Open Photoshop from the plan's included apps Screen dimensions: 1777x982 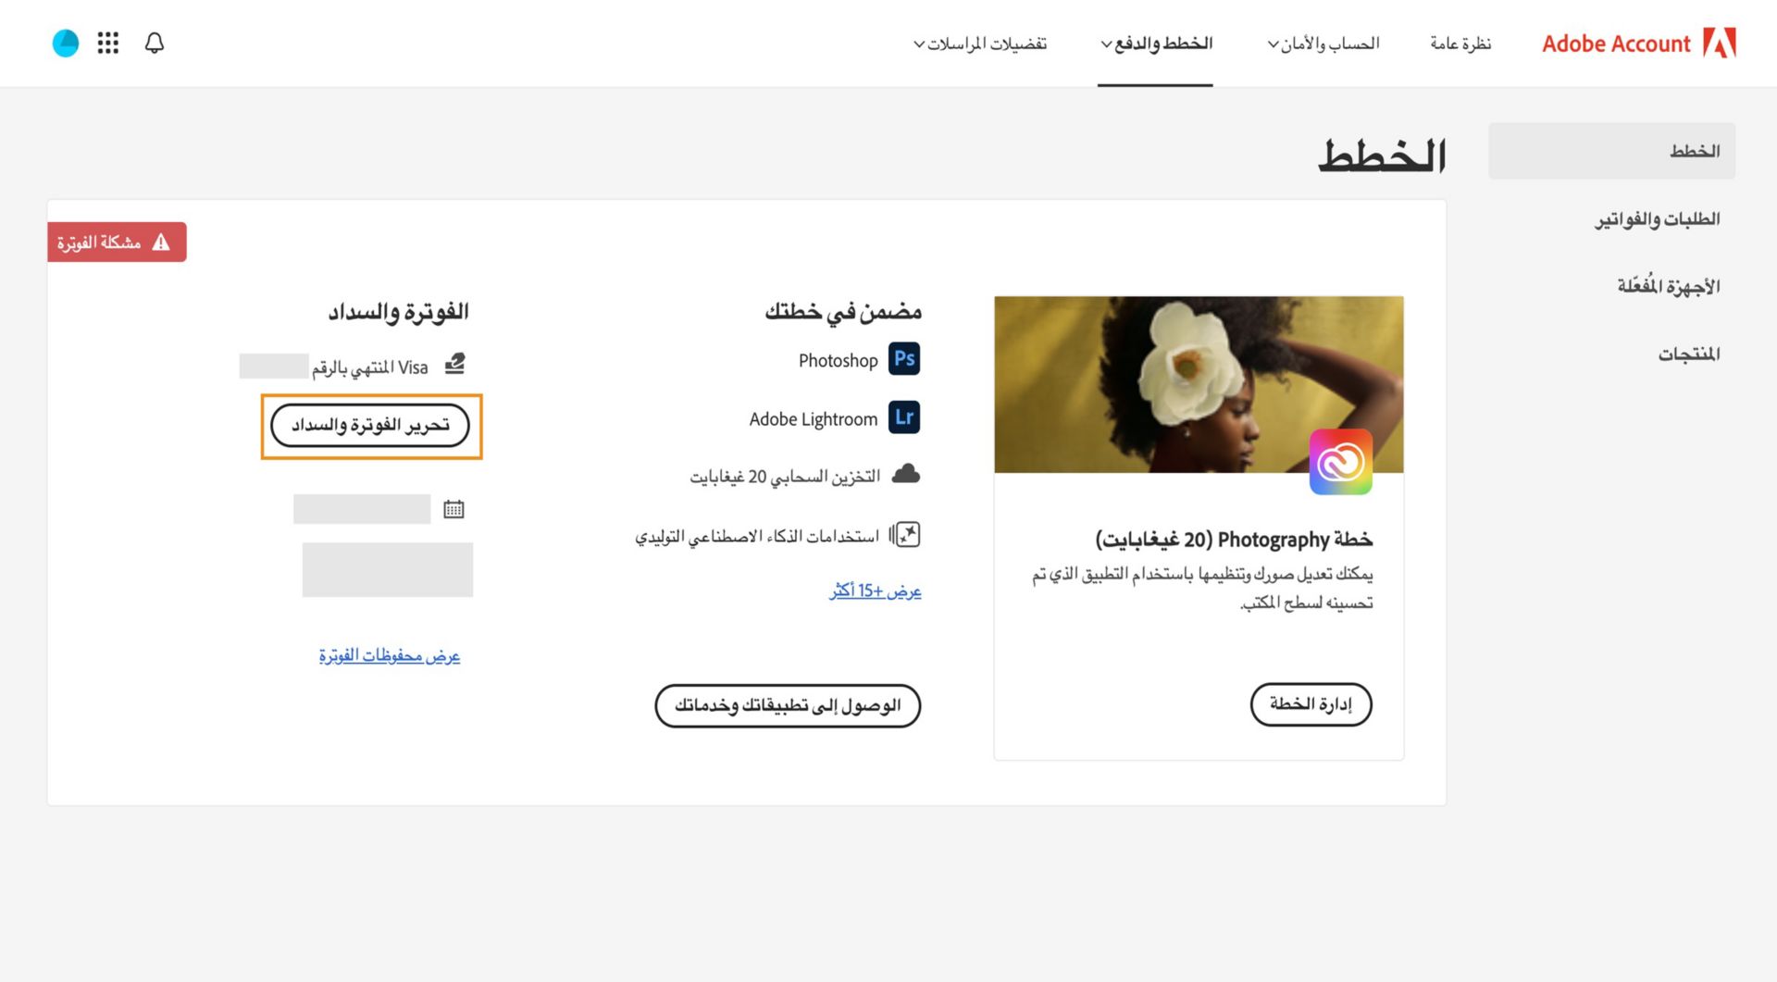coord(905,360)
